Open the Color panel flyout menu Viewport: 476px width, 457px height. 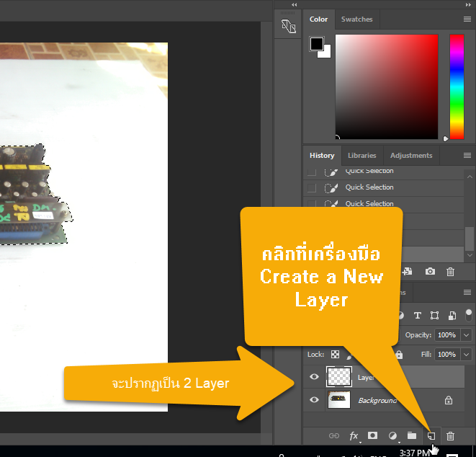pyautogui.click(x=467, y=19)
